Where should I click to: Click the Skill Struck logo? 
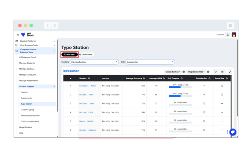[27, 35]
